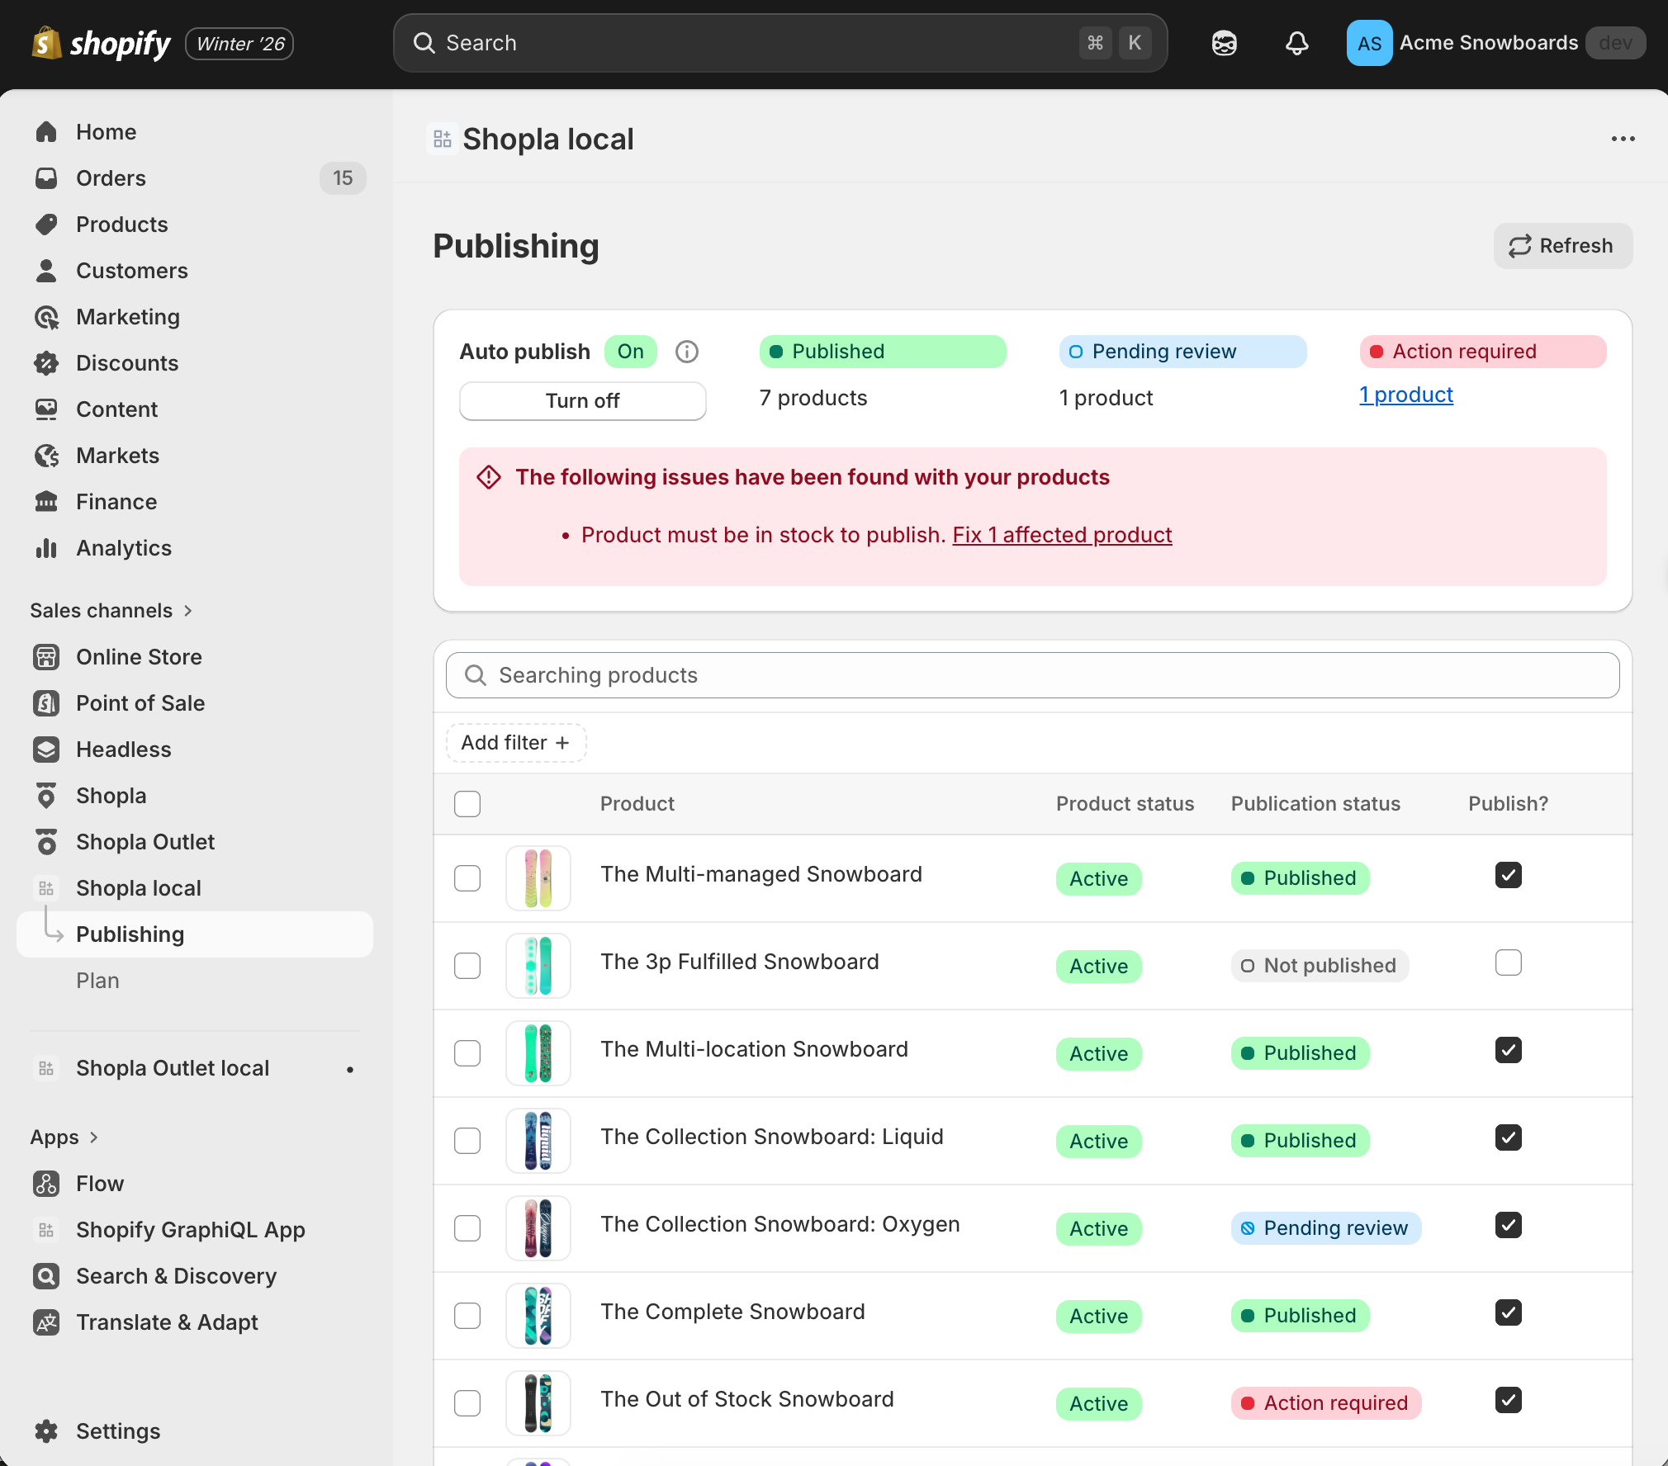Image resolution: width=1668 pixels, height=1466 pixels.
Task: Enable Publish for The 3p Fulfilled Snowboard
Action: pyautogui.click(x=1509, y=962)
